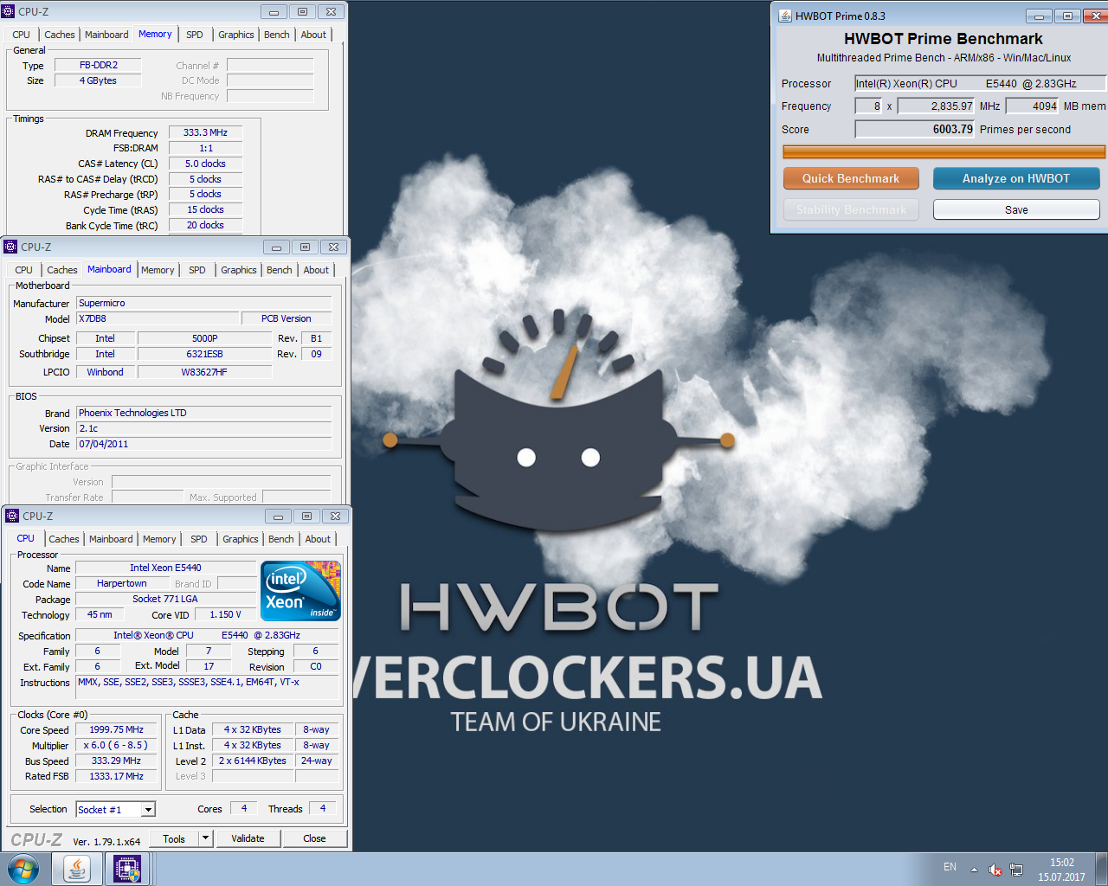Select CPU tab in Memory window

coord(22,35)
